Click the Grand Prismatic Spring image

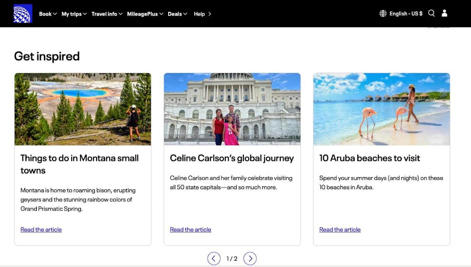(83, 109)
